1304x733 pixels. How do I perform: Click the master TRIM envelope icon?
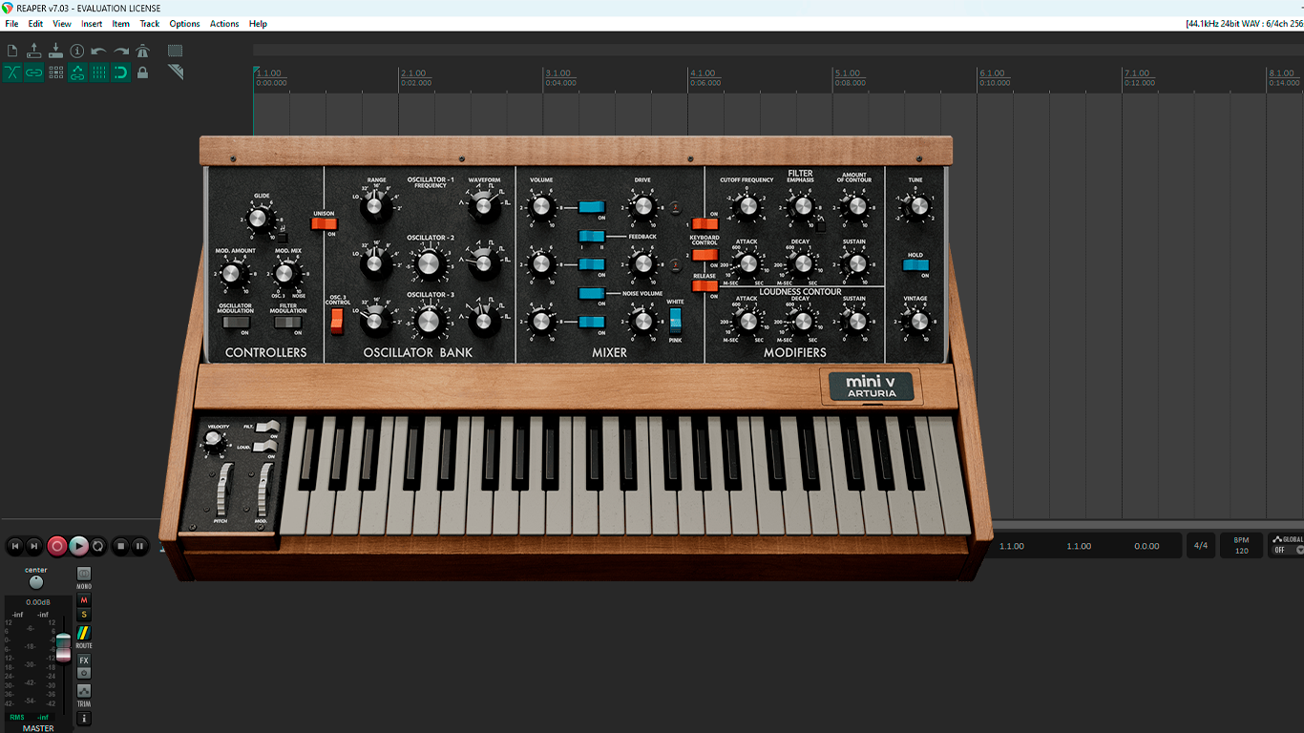tap(84, 691)
